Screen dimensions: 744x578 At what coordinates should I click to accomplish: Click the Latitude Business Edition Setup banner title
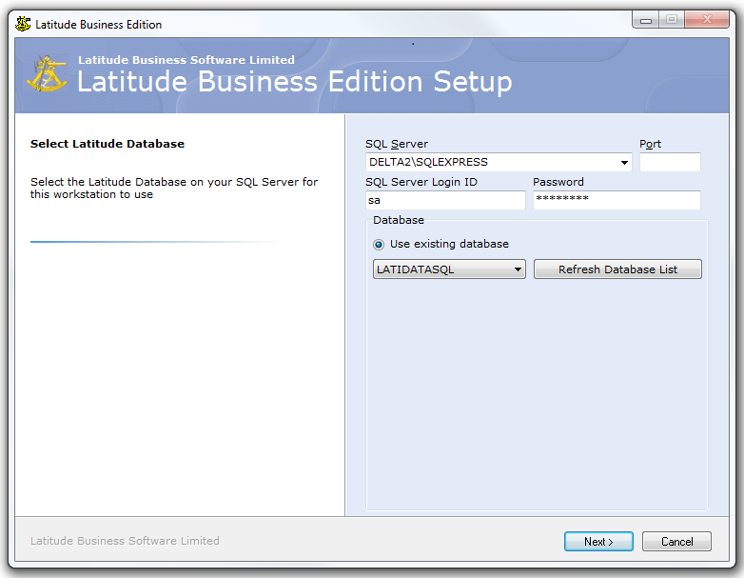pyautogui.click(x=294, y=82)
